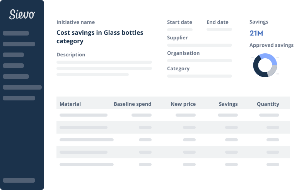Screen dimensions: 304x190
Task: Click the Start date field
Action: tap(180, 29)
